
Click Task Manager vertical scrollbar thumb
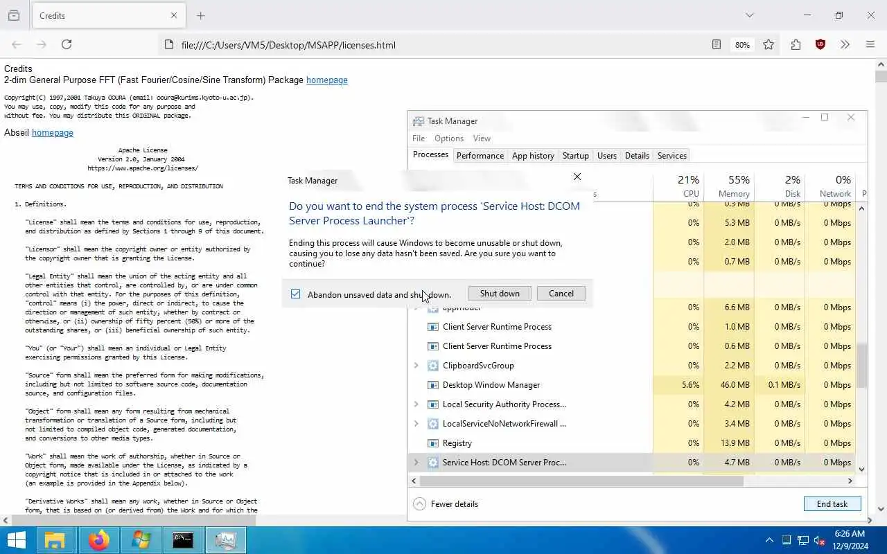[x=862, y=366]
